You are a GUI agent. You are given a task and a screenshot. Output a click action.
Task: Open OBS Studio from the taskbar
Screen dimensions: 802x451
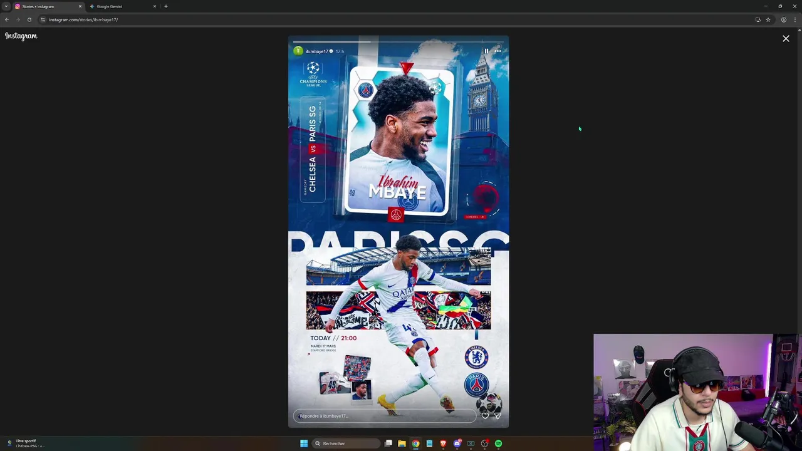click(x=484, y=443)
